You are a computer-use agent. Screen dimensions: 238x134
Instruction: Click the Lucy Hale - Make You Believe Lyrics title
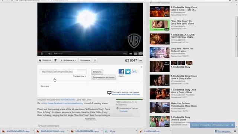[x=182, y=50]
